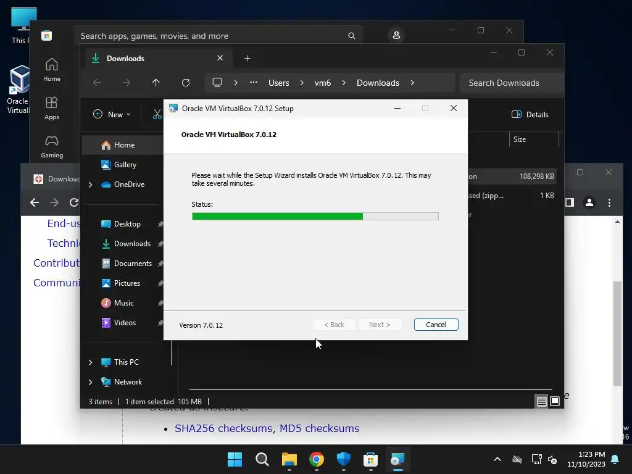Viewport: 632px width, 474px height.
Task: Click Cancel in VirtualBox Setup dialog
Action: (436, 325)
